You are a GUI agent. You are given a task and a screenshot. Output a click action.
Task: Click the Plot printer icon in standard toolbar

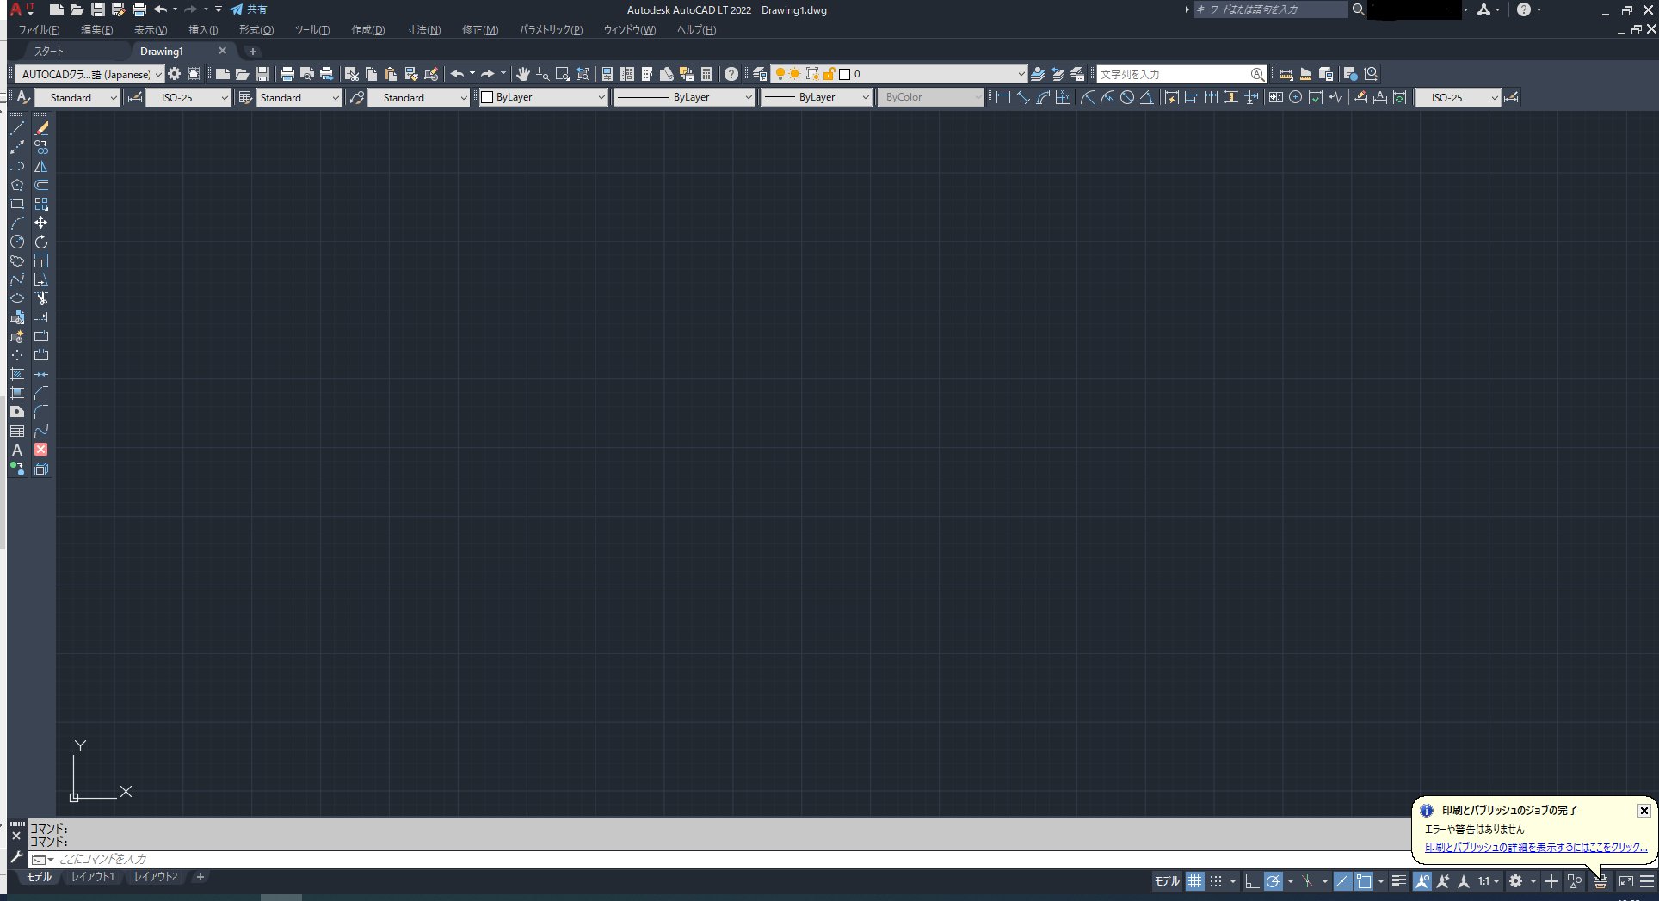tap(287, 74)
